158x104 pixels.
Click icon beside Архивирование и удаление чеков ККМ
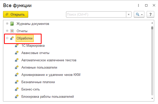coord(17,75)
